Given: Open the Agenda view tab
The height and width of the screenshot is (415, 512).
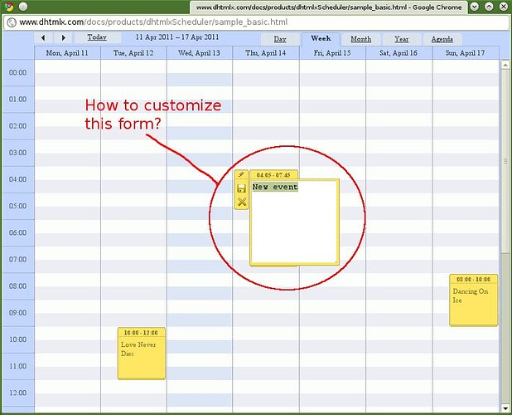Looking at the screenshot, I should 442,39.
